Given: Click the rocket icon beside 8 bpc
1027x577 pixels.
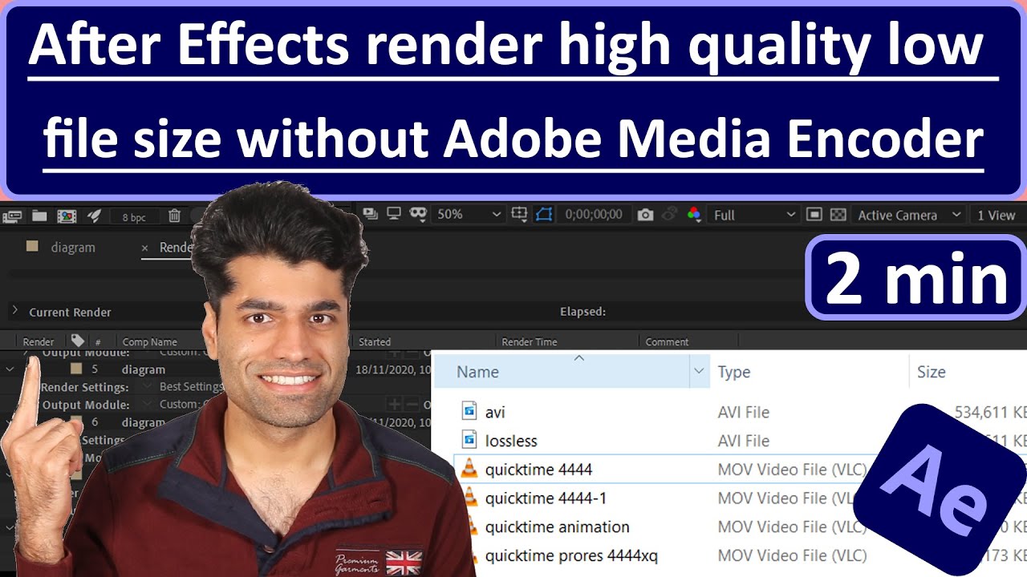Looking at the screenshot, I should [x=94, y=215].
